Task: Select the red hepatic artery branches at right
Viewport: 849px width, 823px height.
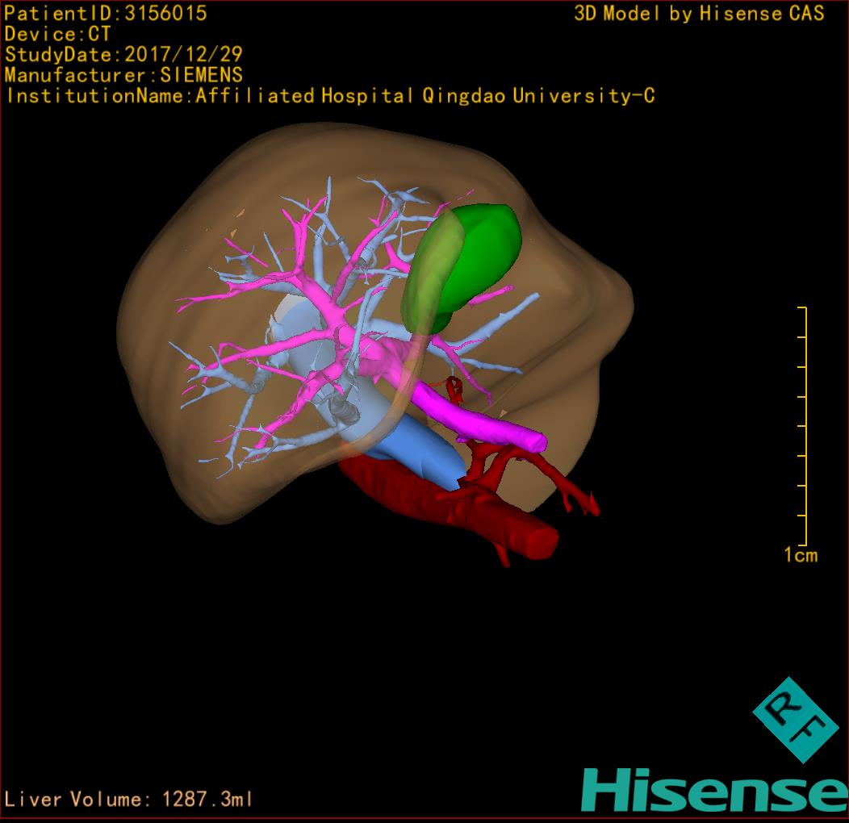Action: tap(565, 484)
